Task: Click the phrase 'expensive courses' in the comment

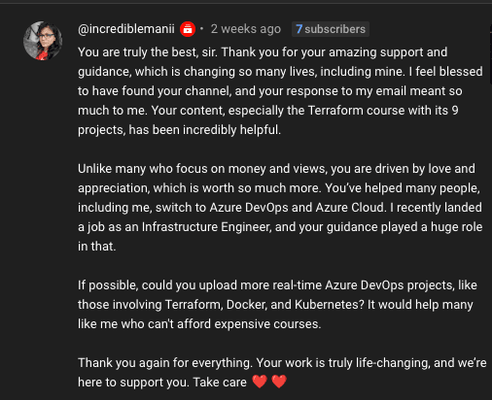Action: pos(267,324)
